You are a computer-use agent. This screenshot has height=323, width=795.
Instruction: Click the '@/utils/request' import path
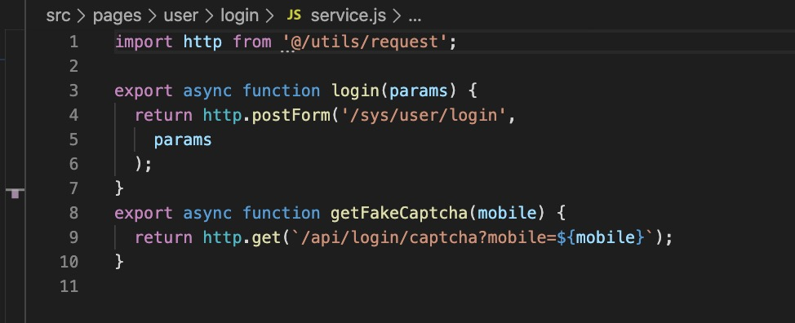click(365, 42)
